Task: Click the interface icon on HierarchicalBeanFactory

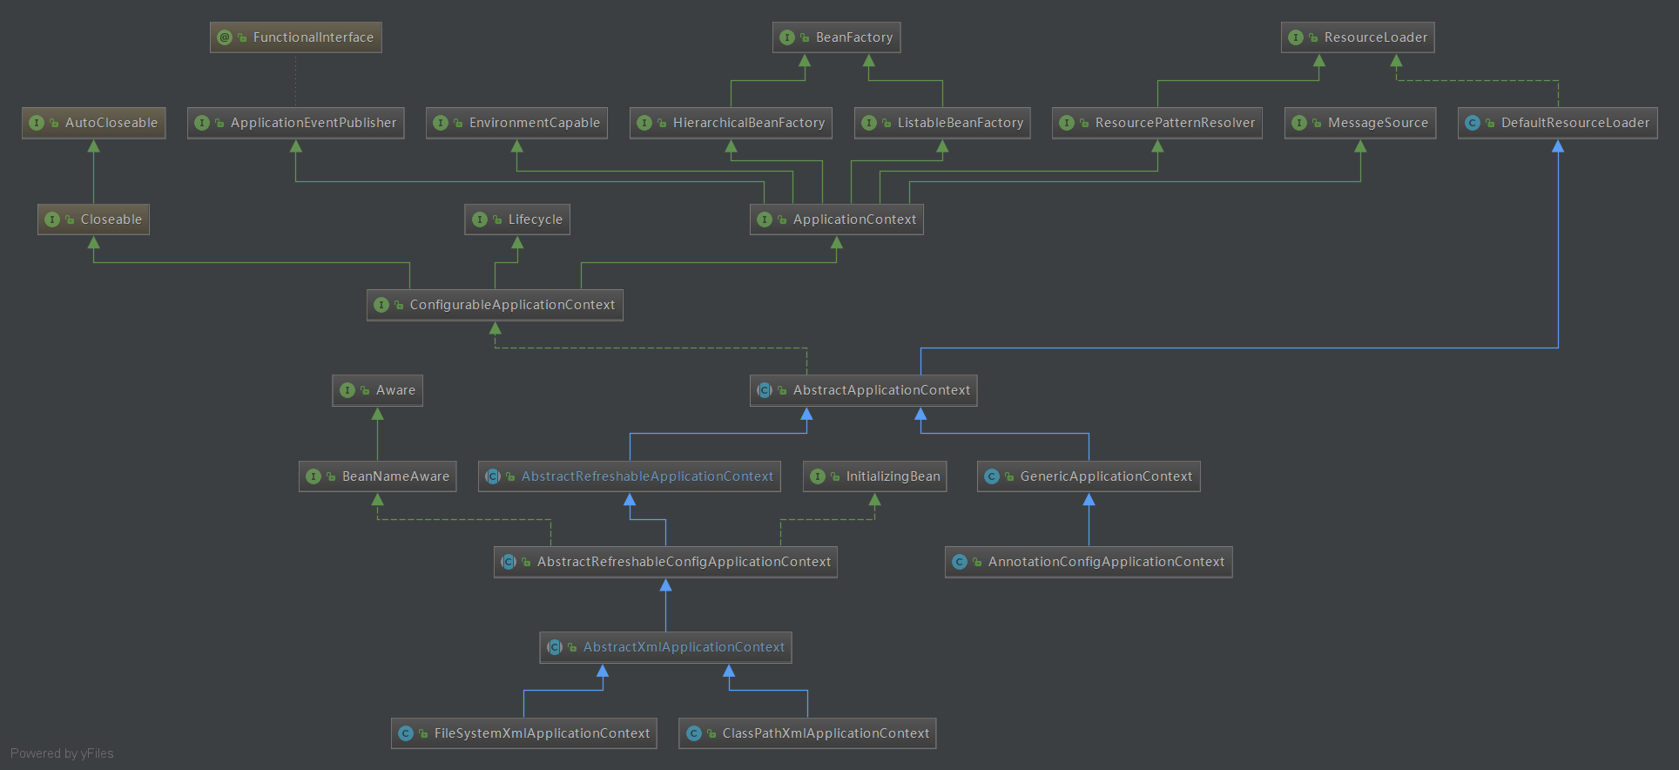Action: click(x=644, y=123)
